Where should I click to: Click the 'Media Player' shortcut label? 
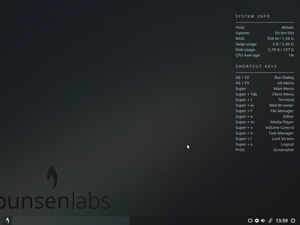[282, 122]
